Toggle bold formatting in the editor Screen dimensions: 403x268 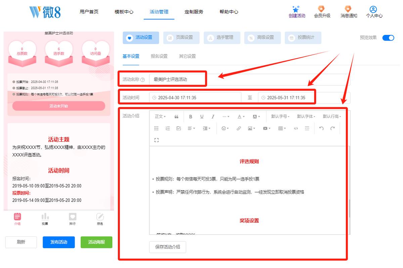191,117
